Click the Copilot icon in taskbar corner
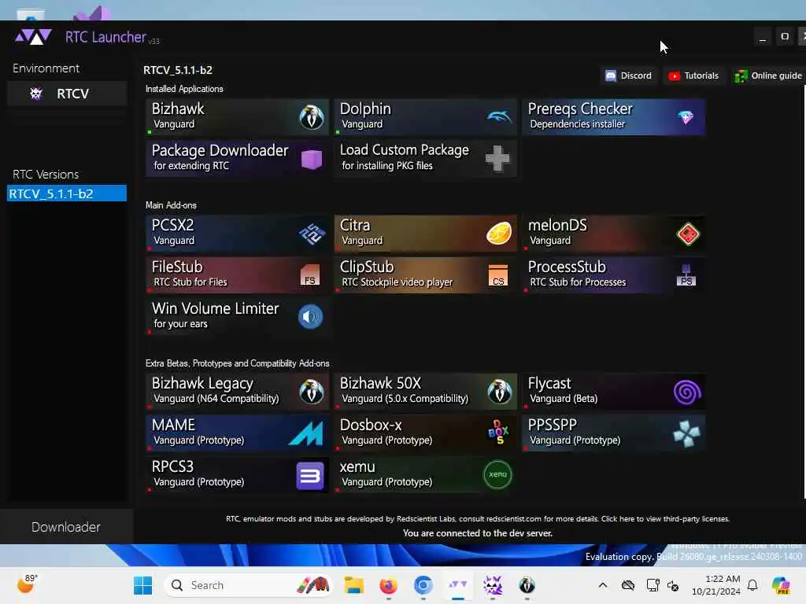The height and width of the screenshot is (604, 806). point(782,585)
